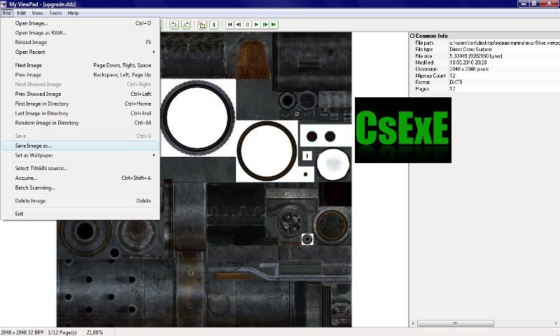Click the rotate left toolbar icon
This screenshot has width=560, height=336.
174,24
